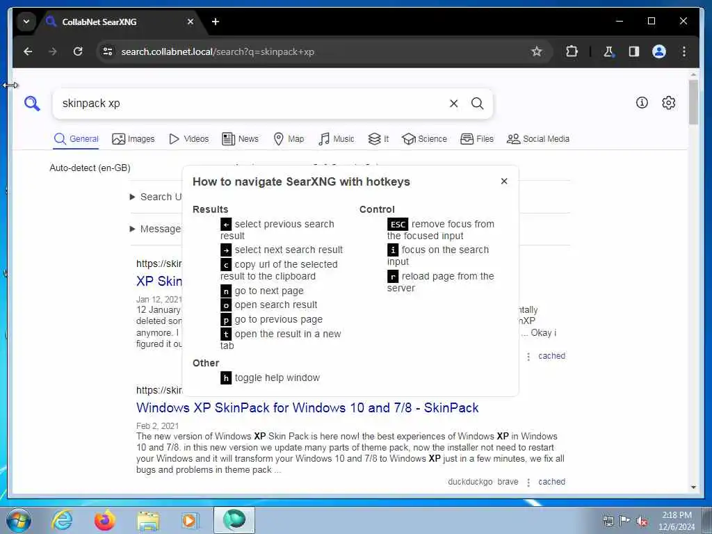This screenshot has height=534, width=712.
Task: Click the 'go to next page' hotkey text
Action: pyautogui.click(x=269, y=291)
